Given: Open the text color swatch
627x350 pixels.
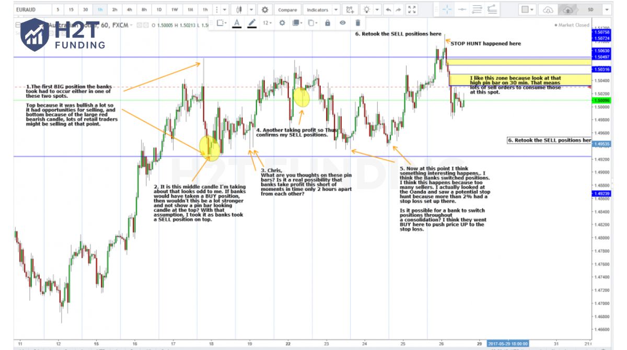Looking at the screenshot, I should tap(237, 22).
